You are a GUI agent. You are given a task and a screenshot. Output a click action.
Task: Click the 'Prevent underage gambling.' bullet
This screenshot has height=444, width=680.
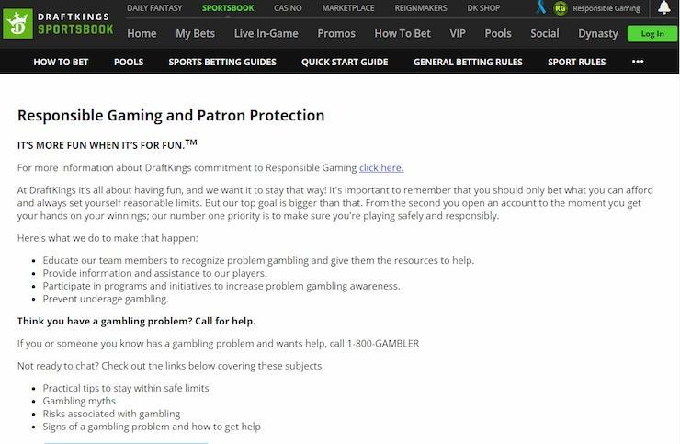coord(106,299)
